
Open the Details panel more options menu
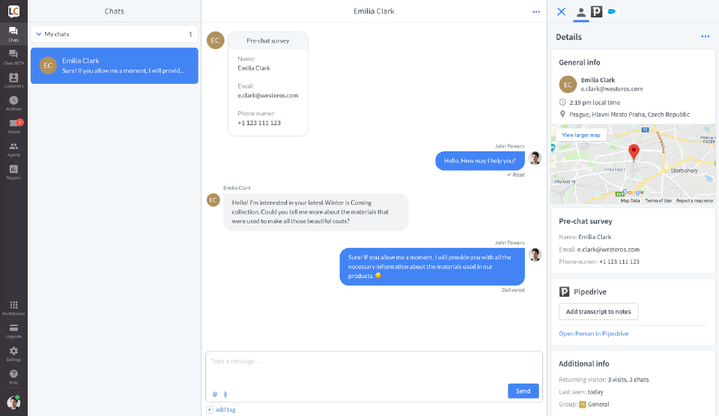[705, 37]
